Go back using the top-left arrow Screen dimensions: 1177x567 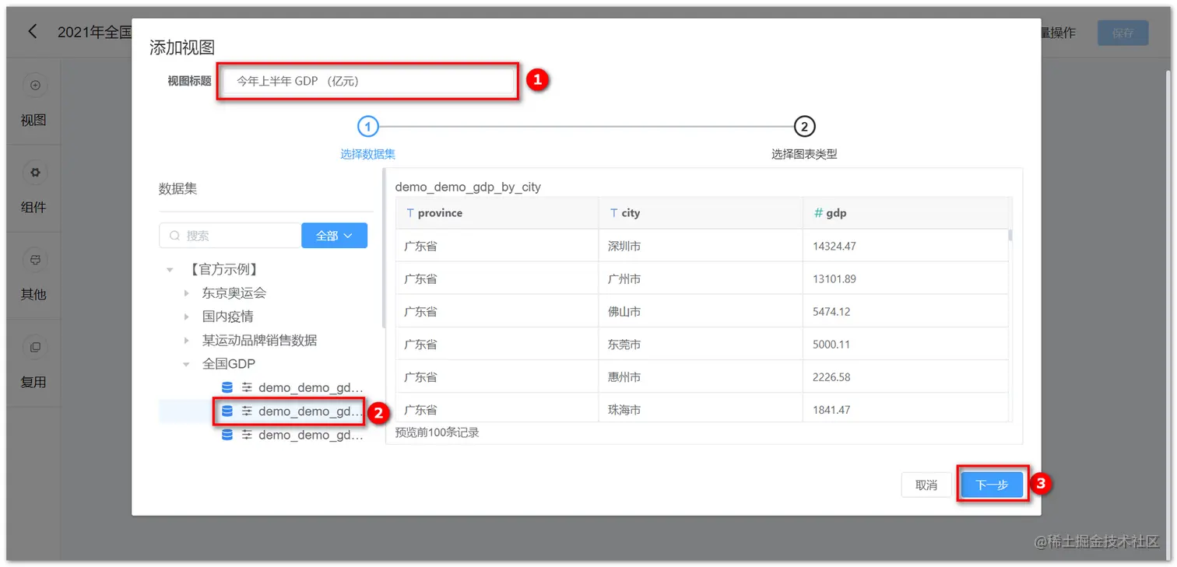32,31
